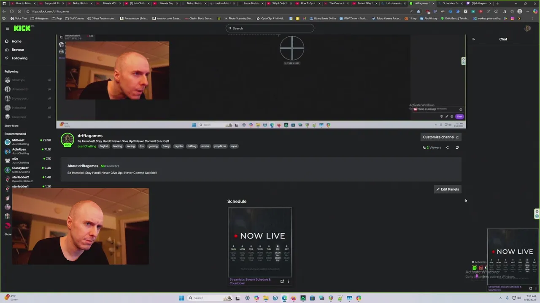540x303 pixels.
Task: Select the gaming tag
Action: tap(153, 146)
